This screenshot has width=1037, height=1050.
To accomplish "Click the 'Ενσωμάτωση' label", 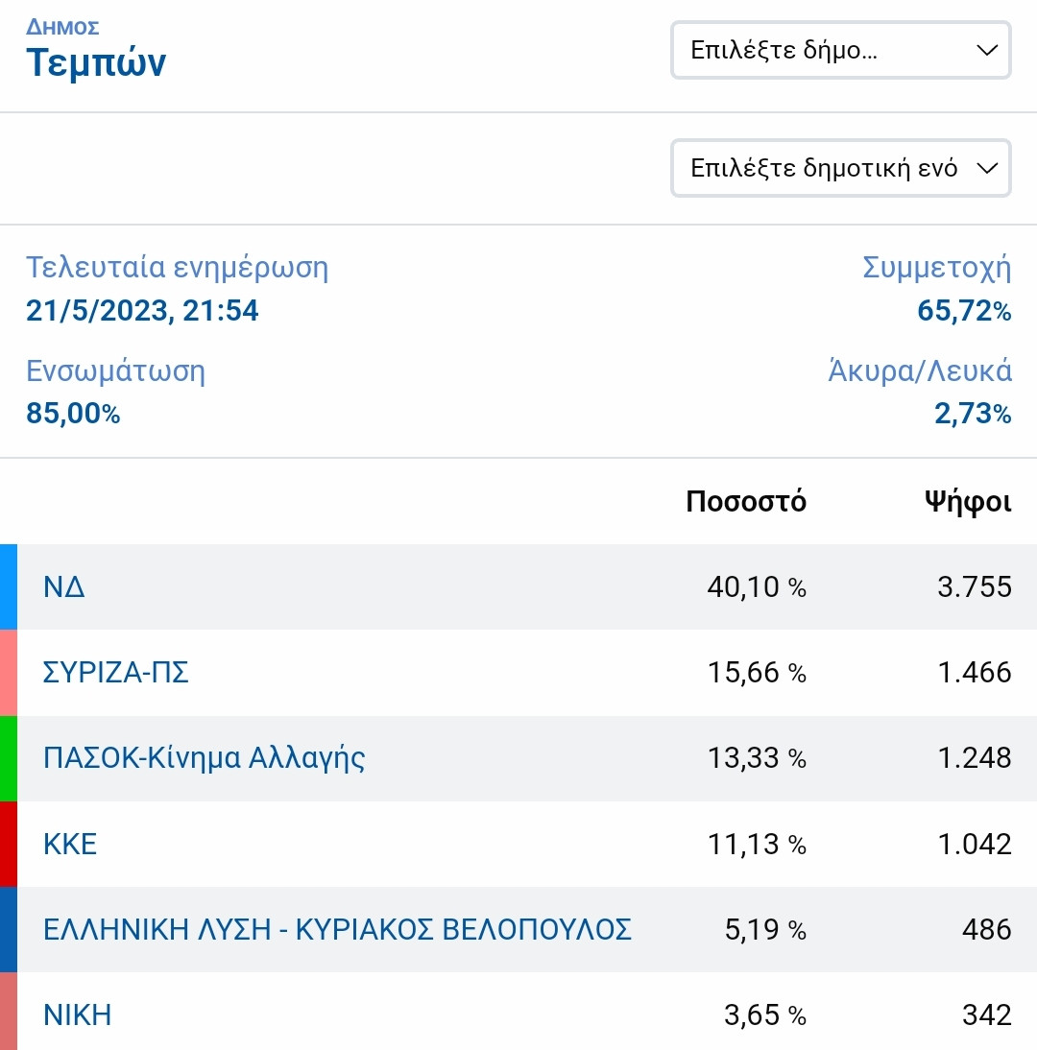I will (x=116, y=371).
